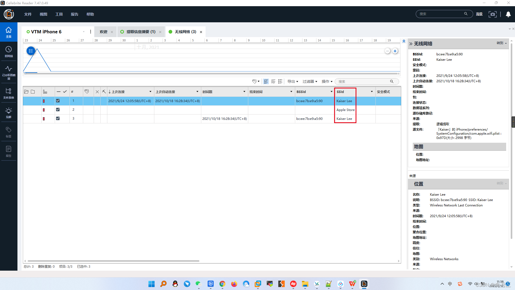The width and height of the screenshot is (515, 290).
Task: Zoom in timeline with plus icon
Action: click(x=395, y=51)
